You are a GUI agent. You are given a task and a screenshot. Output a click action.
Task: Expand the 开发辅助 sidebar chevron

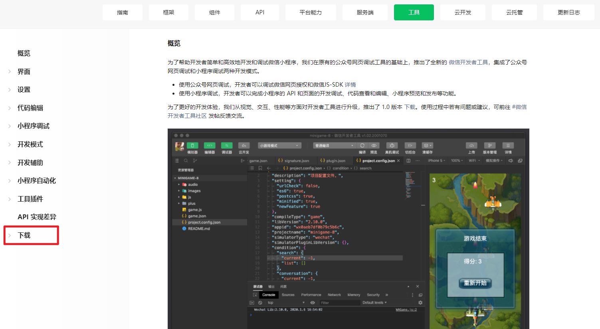click(x=9, y=163)
